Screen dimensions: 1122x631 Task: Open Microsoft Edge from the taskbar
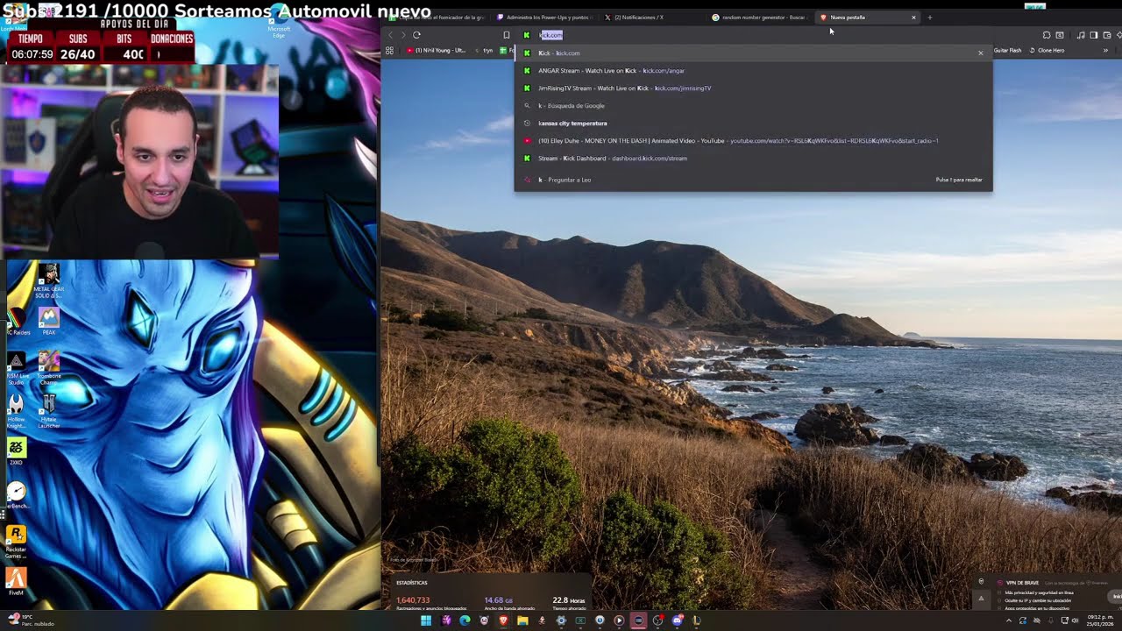point(465,620)
